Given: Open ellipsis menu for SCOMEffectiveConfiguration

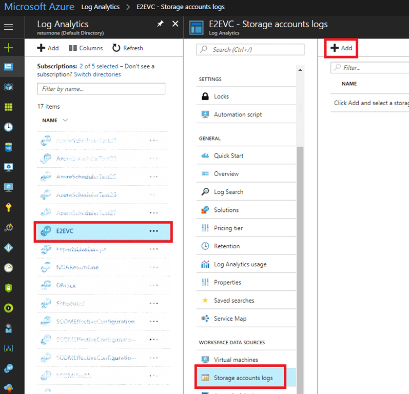Looking at the screenshot, I should click(153, 322).
